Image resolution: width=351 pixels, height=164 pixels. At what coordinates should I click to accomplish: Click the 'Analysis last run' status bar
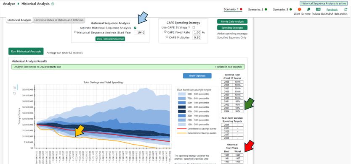[128, 67]
